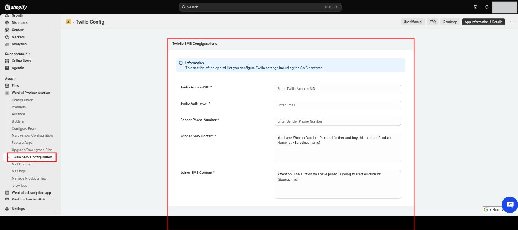This screenshot has width=518, height=230.
Task: Click the FAQ button
Action: [x=433, y=22]
